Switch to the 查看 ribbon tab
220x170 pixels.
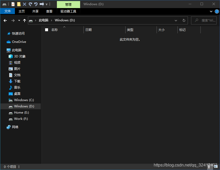49,11
